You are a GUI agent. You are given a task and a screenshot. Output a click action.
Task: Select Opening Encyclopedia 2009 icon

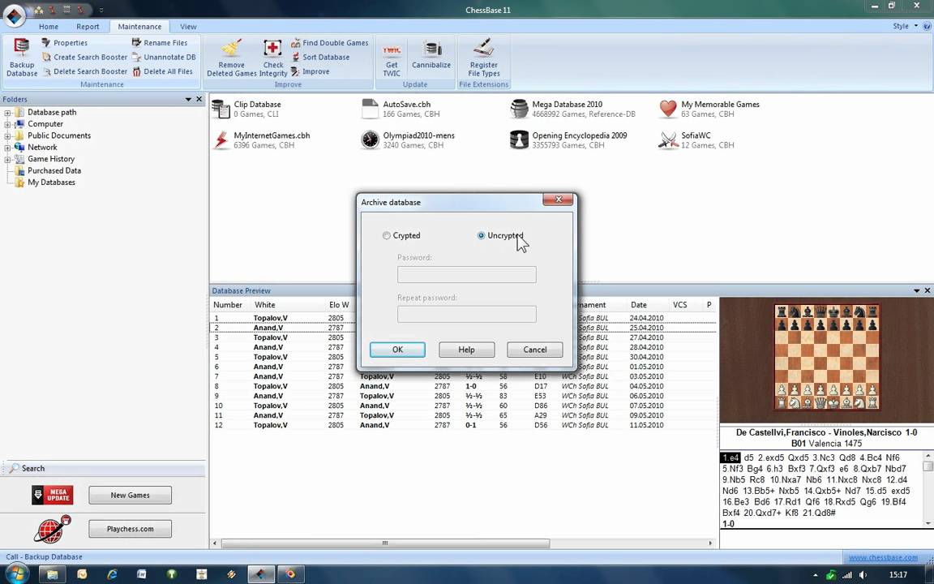click(519, 140)
